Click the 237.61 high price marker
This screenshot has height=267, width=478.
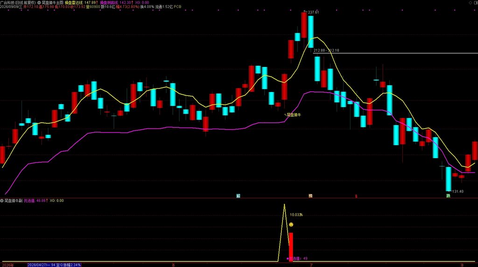(x=311, y=12)
